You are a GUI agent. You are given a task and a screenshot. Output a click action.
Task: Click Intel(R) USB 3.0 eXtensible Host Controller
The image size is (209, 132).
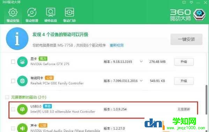coord(63,112)
